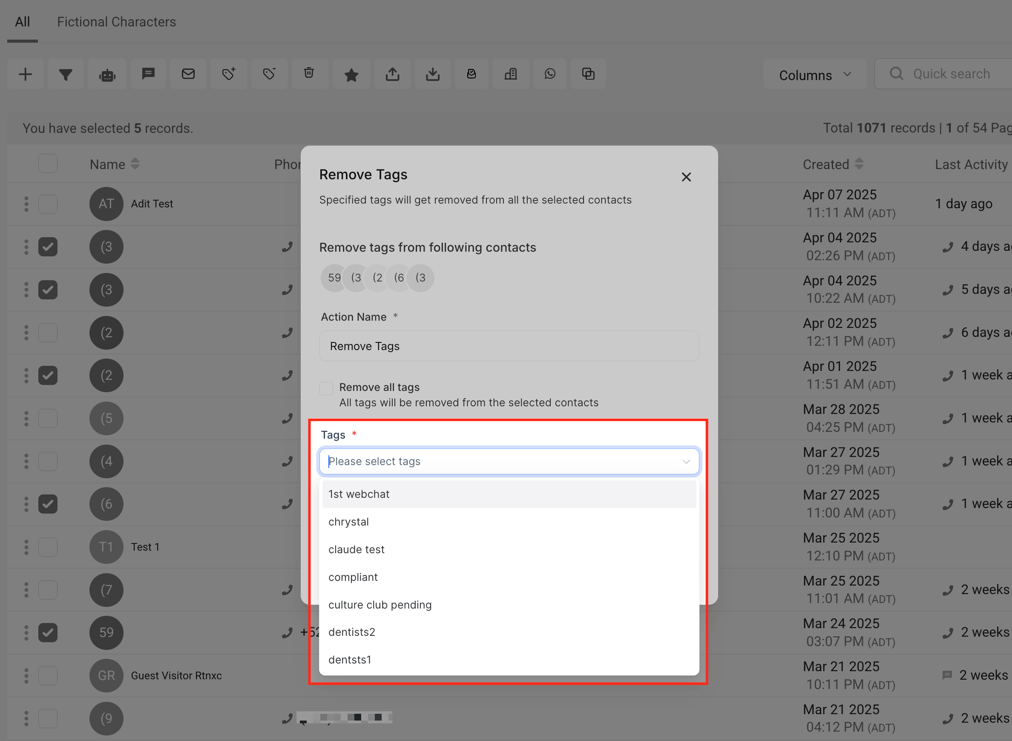Close the Remove Tags dialog
Screen dimensions: 1012x741
(x=685, y=177)
